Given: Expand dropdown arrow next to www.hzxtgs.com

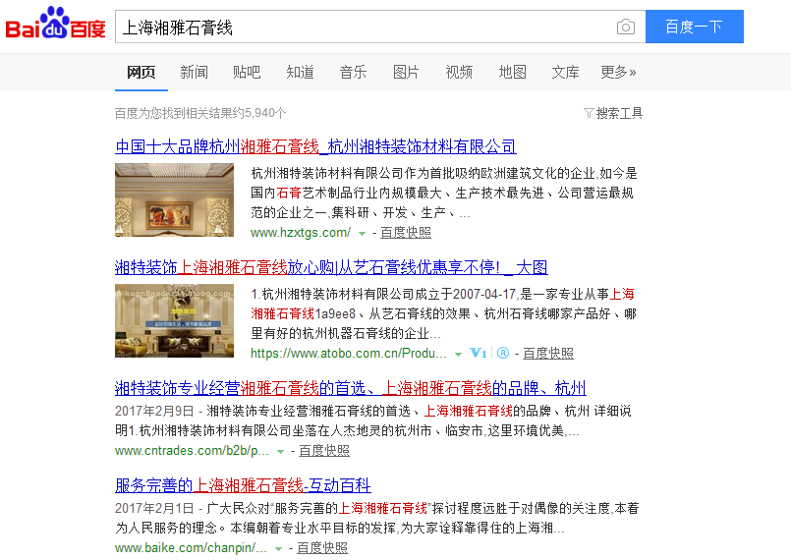Looking at the screenshot, I should pos(362,234).
